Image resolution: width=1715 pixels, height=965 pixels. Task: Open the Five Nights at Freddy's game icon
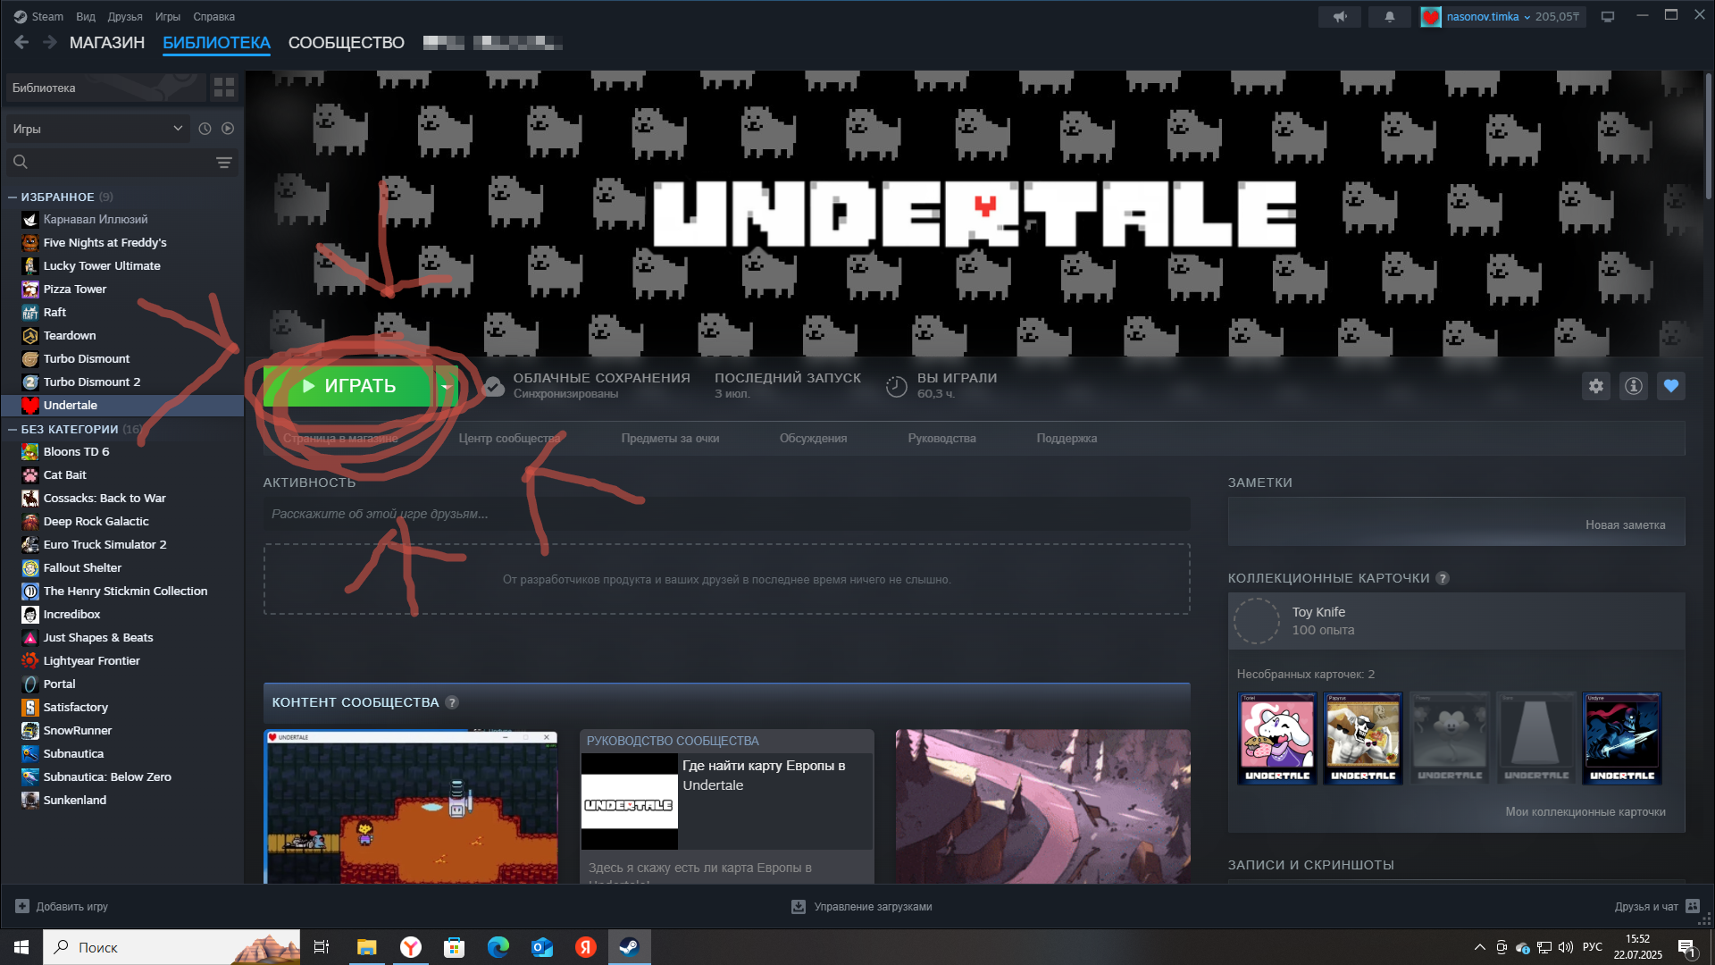pyautogui.click(x=30, y=242)
